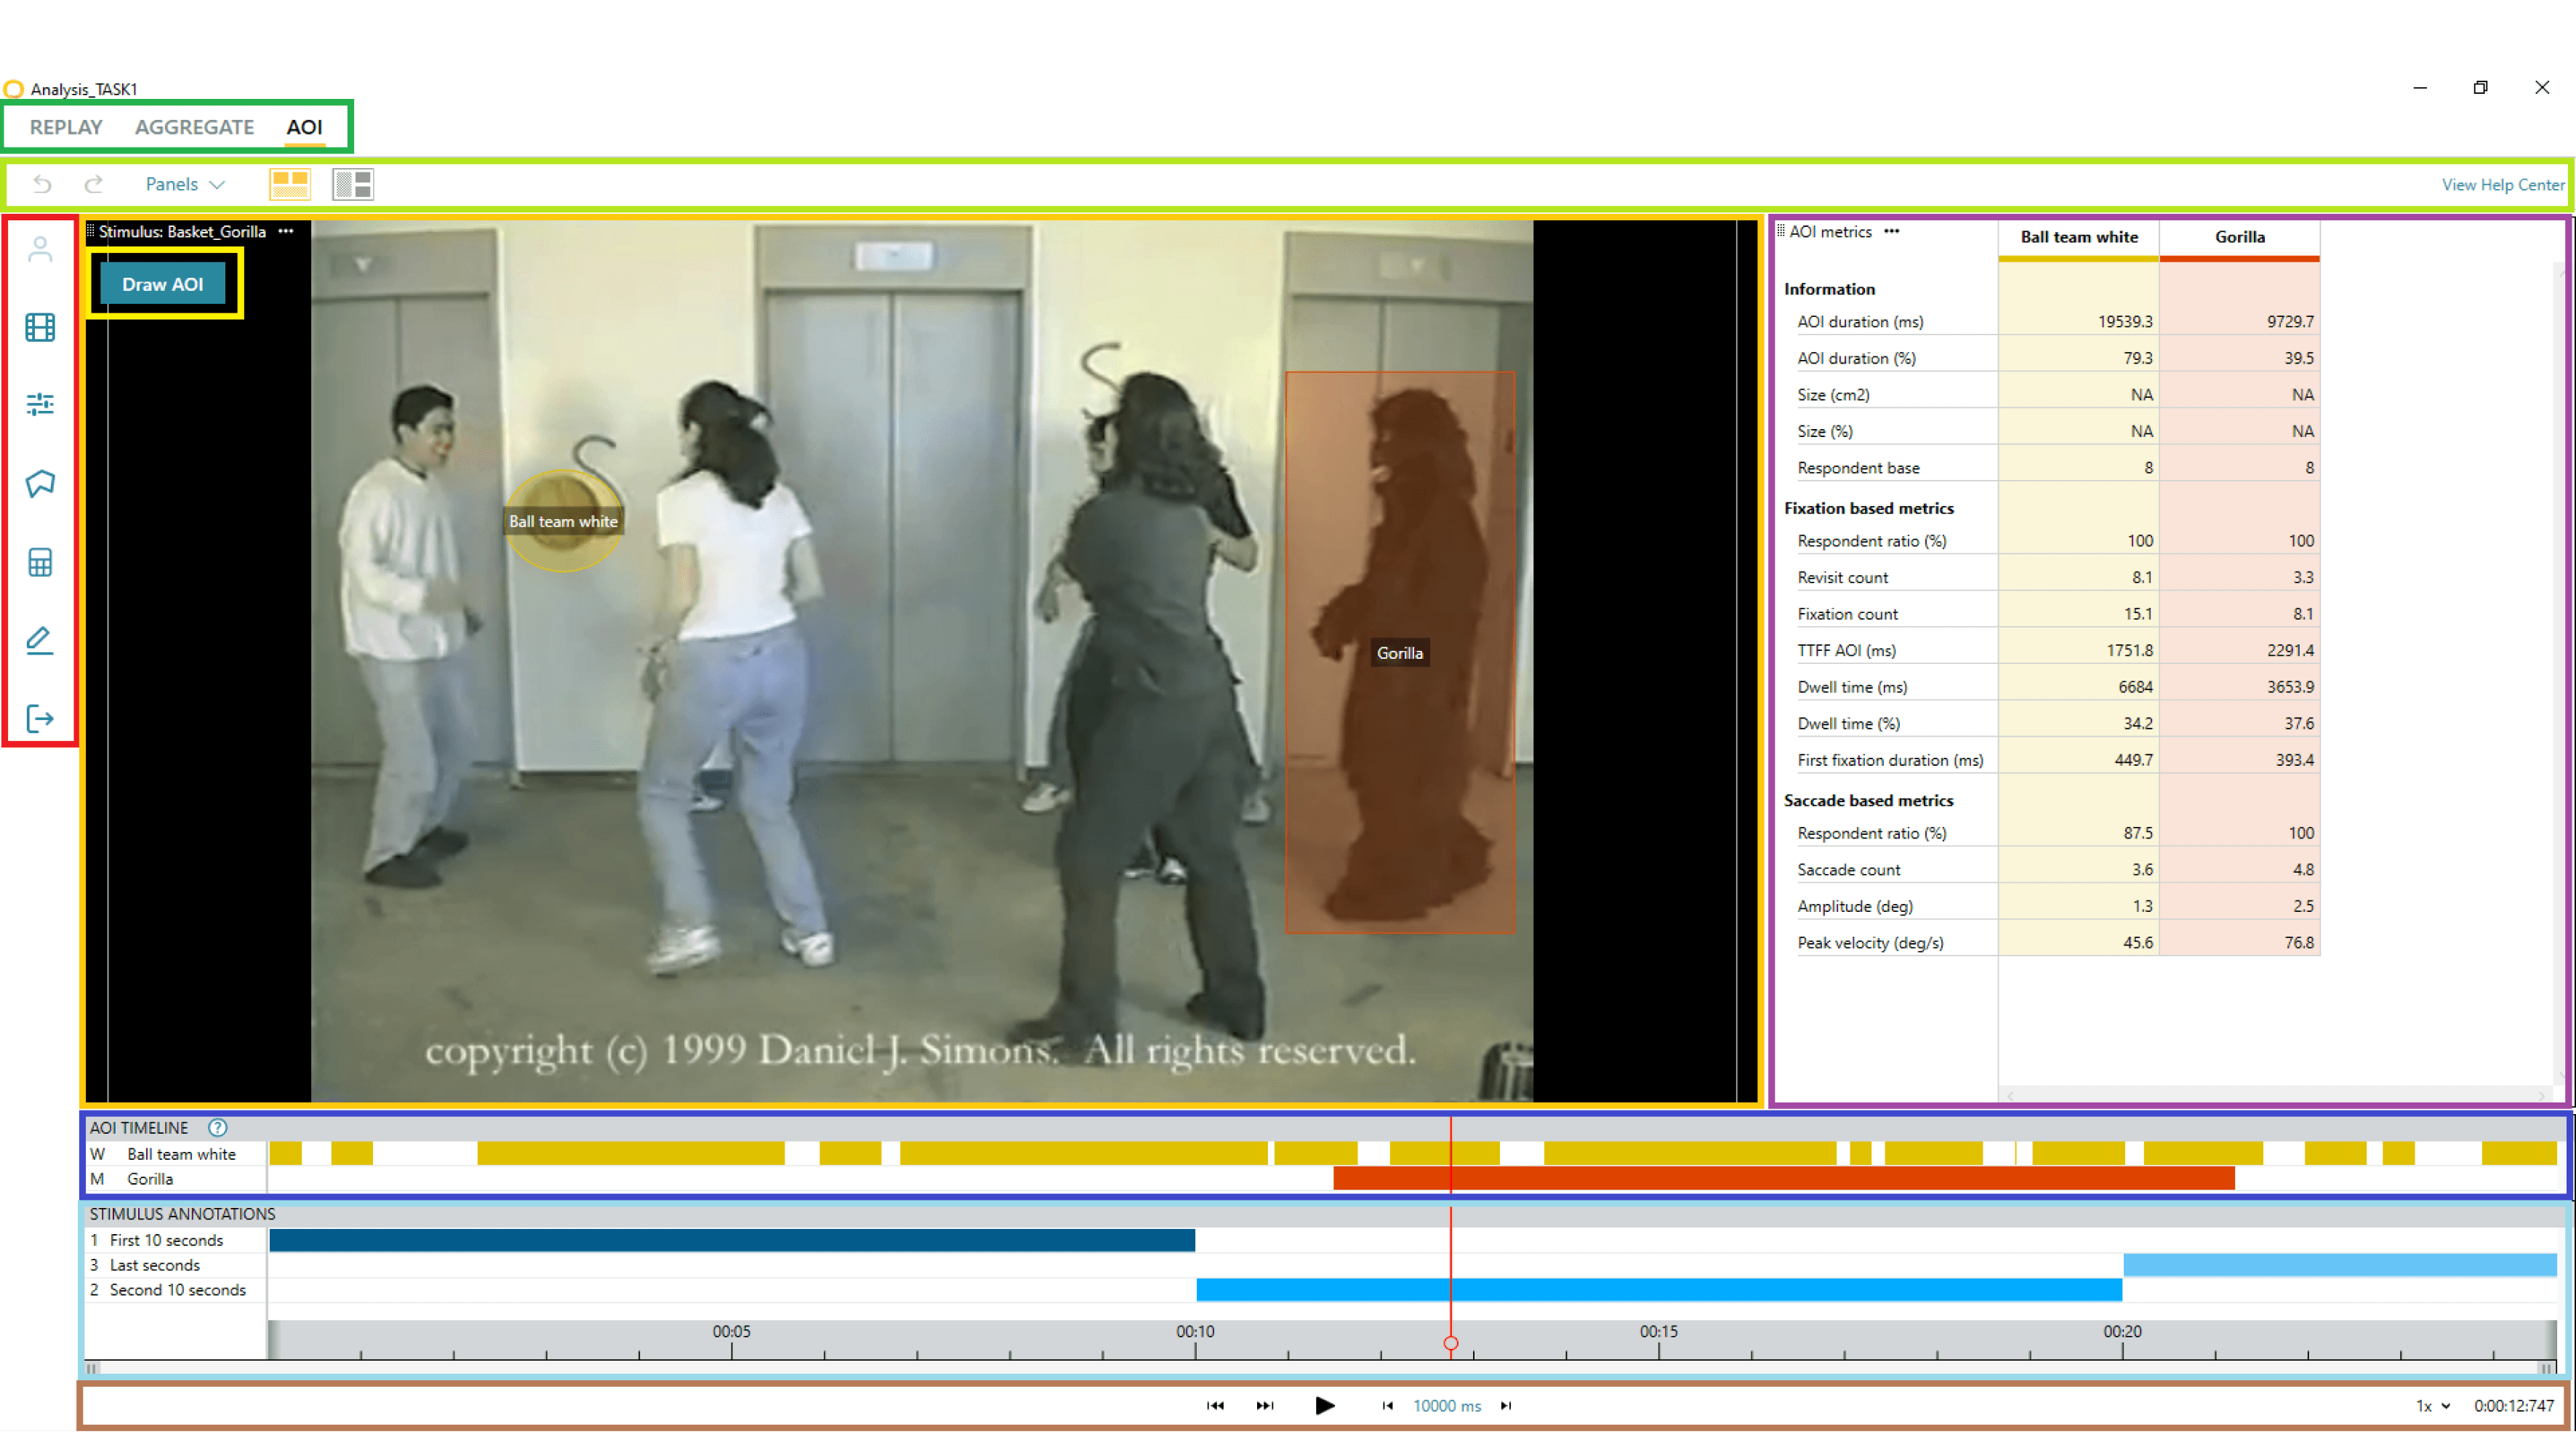Switch to the AGGREGATE tab
The width and height of the screenshot is (2576, 1453).
click(x=194, y=127)
